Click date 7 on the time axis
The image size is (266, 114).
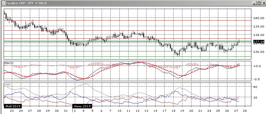pyautogui.click(x=110, y=111)
